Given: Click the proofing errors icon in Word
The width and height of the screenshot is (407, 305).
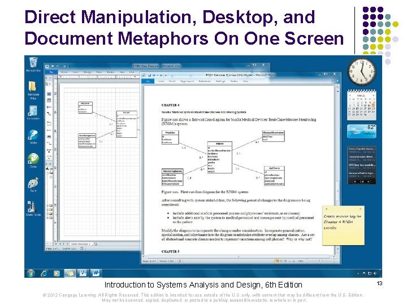Looking at the screenshot, I should coord(179,261).
